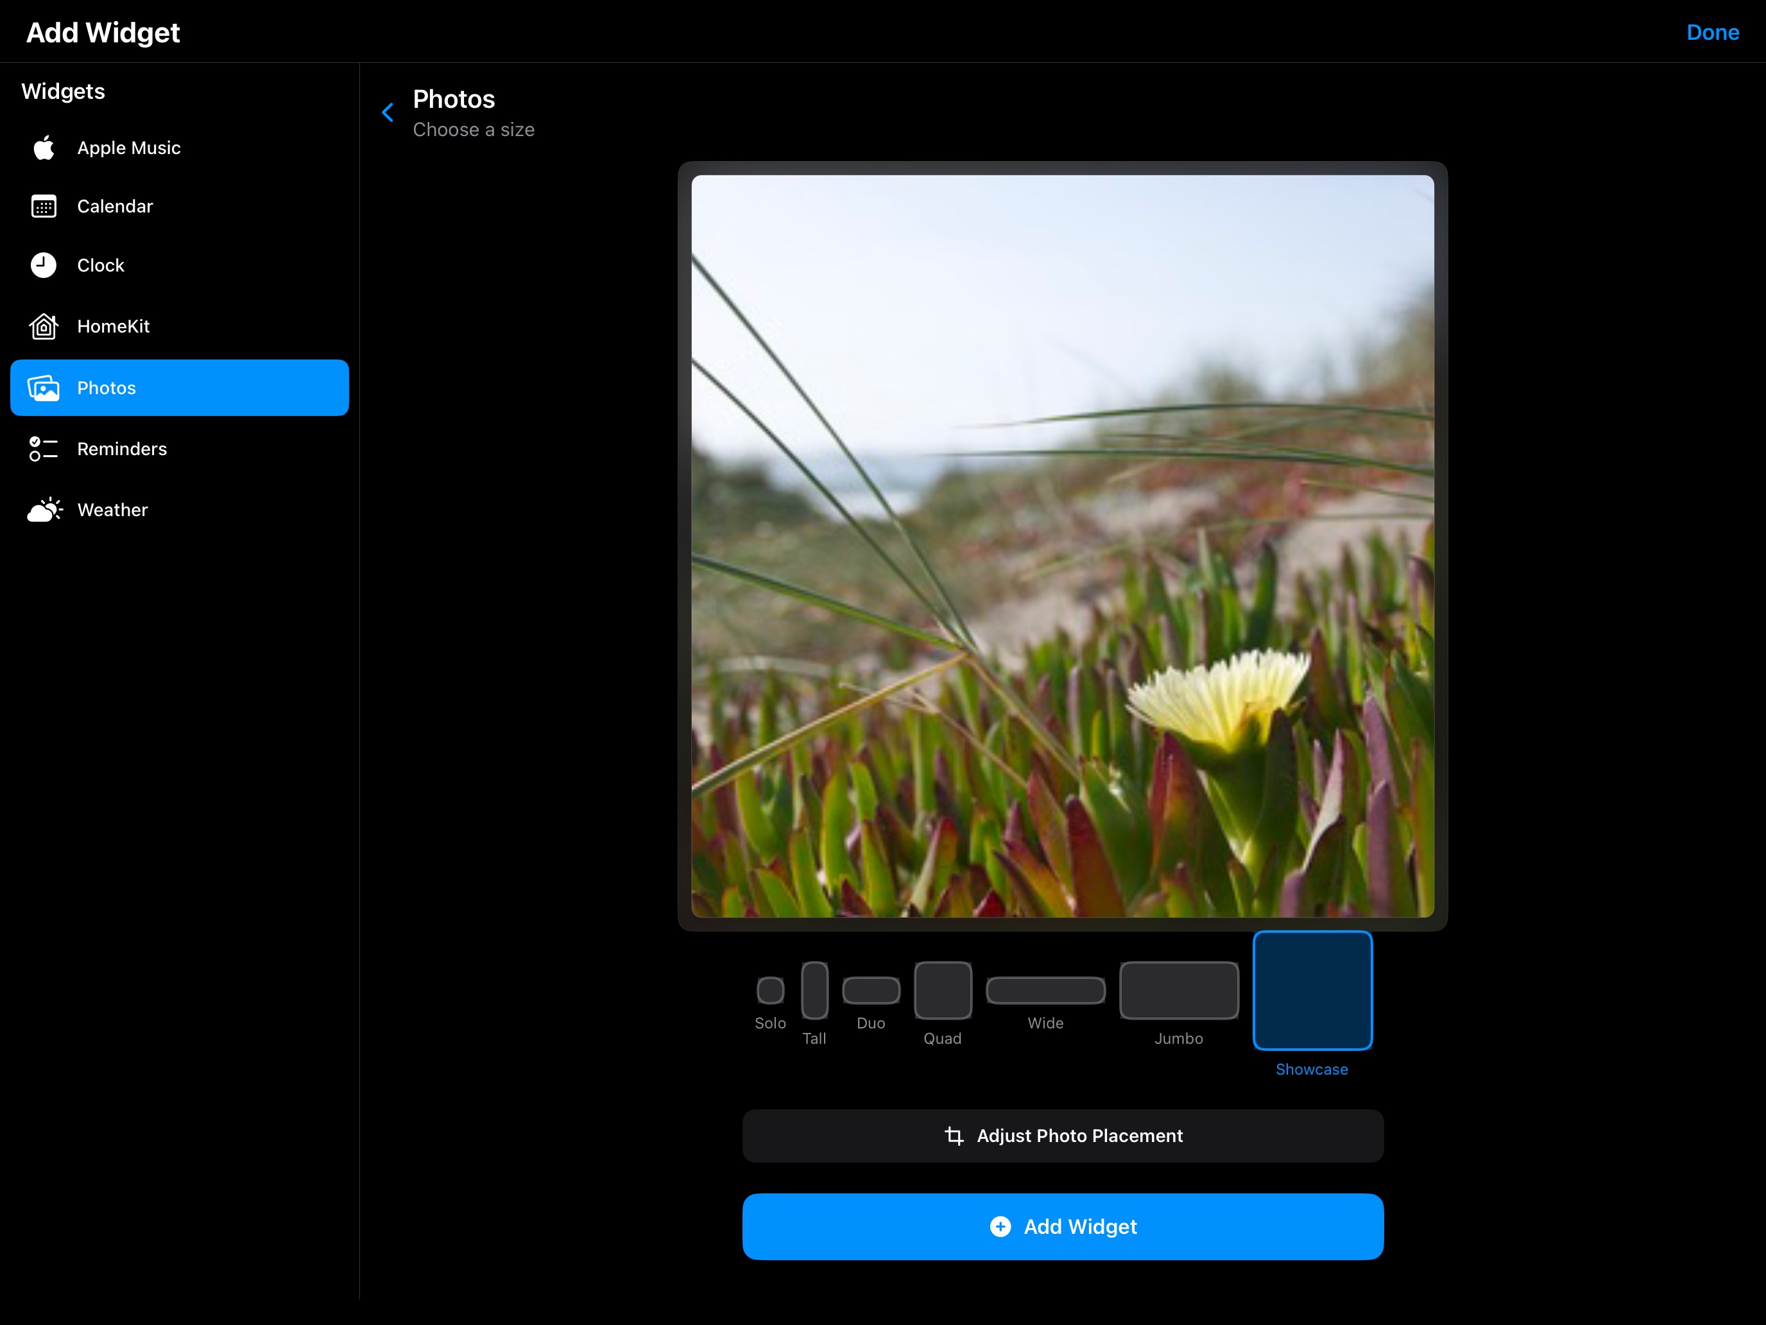Click the Jumbo text label

click(x=1178, y=1038)
